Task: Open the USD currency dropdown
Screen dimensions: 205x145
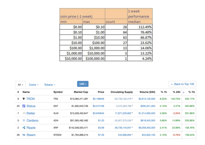Action: 83,84
